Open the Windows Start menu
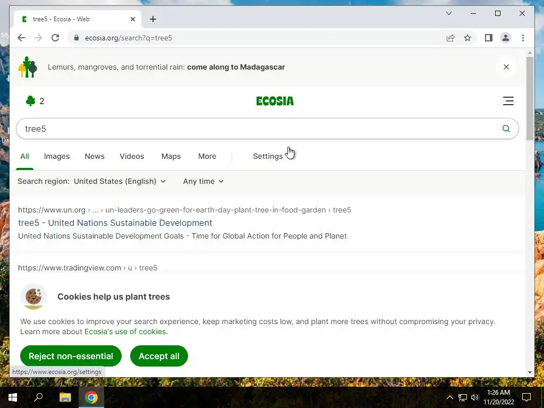Viewport: 544px width, 408px height. (13, 397)
